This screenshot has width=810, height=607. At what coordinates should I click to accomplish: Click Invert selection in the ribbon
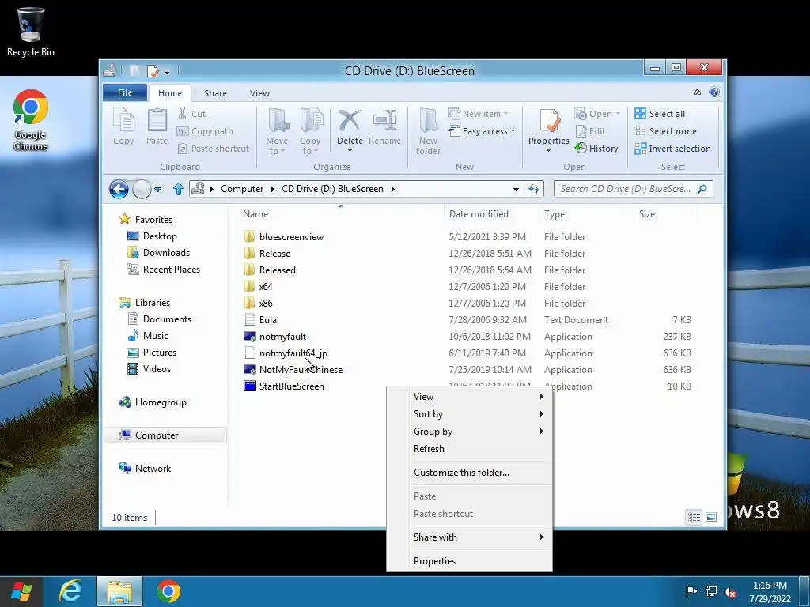[x=673, y=149]
